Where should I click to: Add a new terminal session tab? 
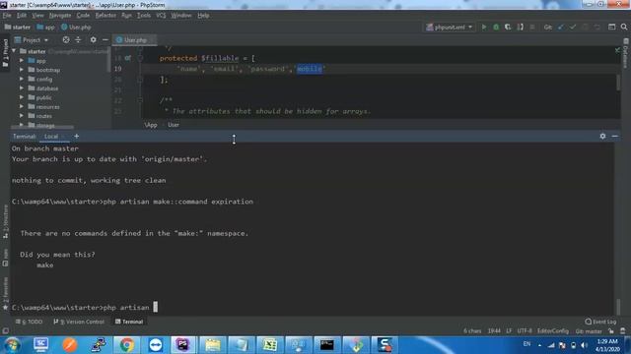coord(77,137)
